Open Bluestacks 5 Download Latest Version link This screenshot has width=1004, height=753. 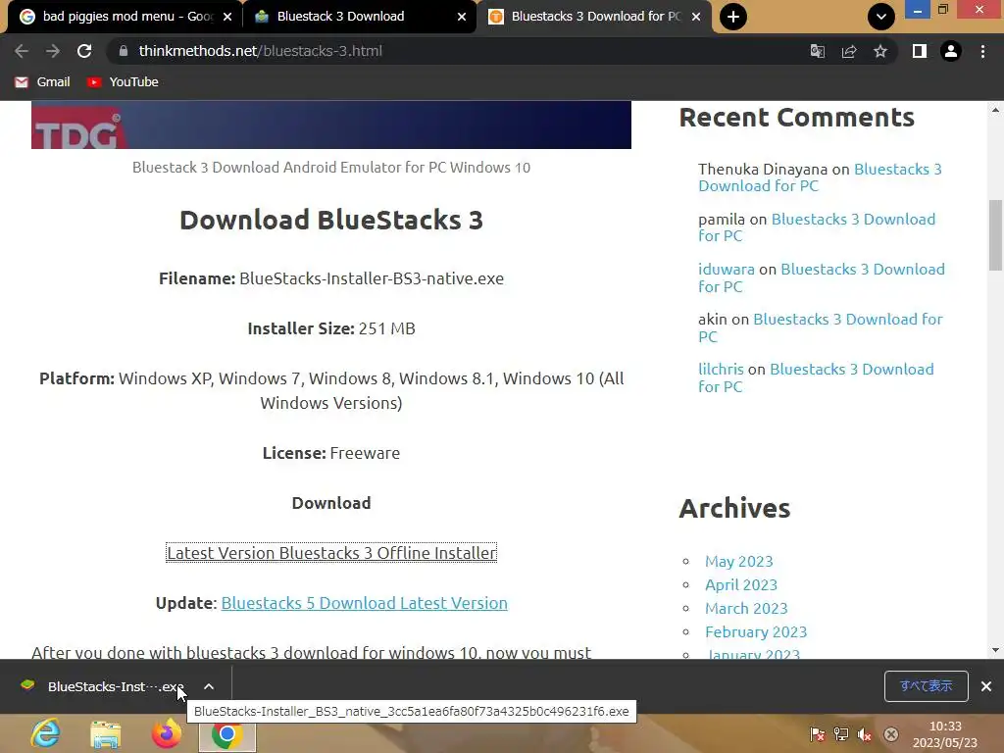click(x=365, y=603)
